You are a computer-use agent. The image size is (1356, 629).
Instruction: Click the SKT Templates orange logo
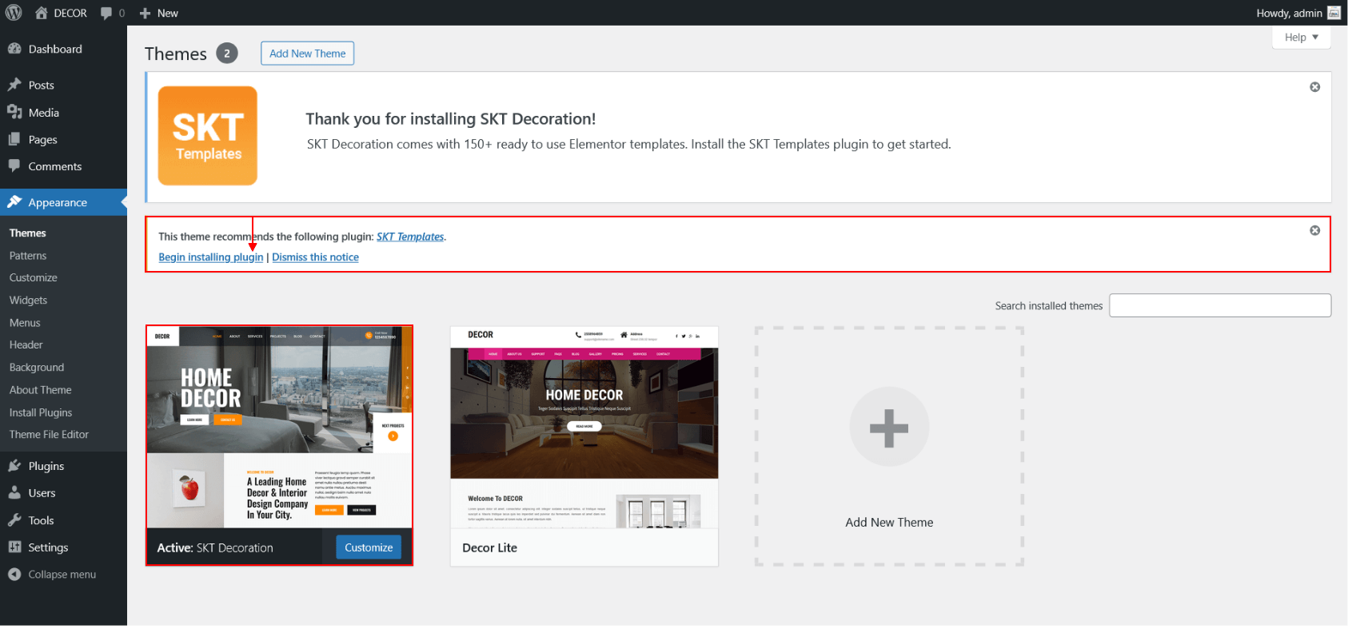click(x=208, y=136)
